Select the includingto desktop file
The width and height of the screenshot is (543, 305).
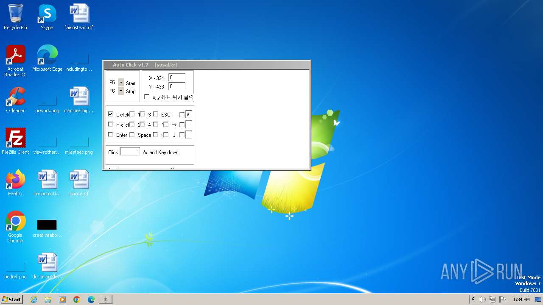pyautogui.click(x=79, y=62)
